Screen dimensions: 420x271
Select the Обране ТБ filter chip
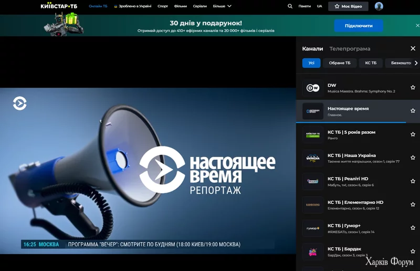coord(339,63)
